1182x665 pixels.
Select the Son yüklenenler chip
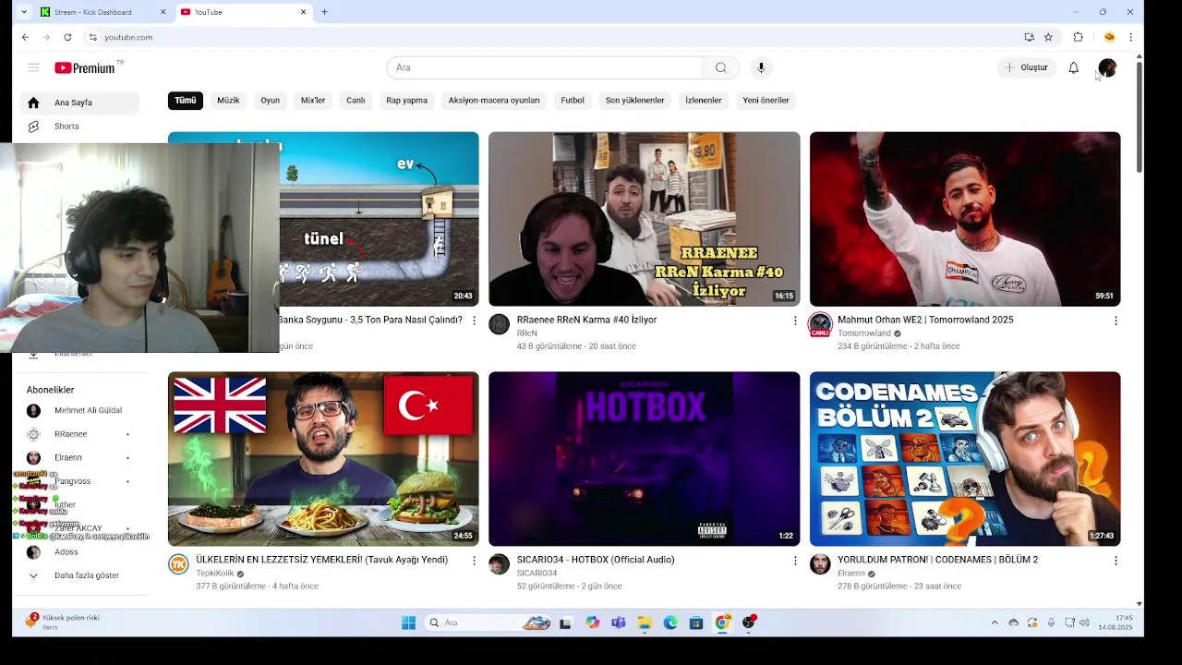click(634, 100)
